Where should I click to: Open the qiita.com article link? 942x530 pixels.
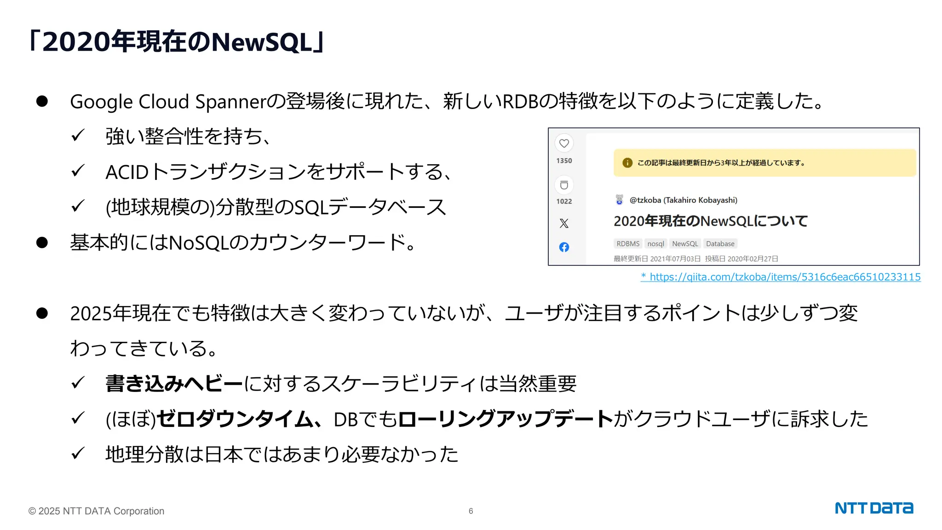click(781, 277)
